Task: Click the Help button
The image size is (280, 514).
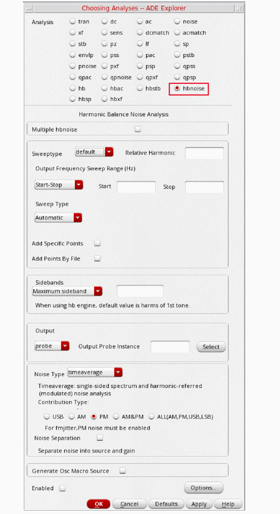Action: click(228, 504)
